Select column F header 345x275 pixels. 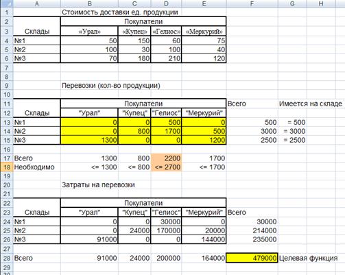[252, 3]
